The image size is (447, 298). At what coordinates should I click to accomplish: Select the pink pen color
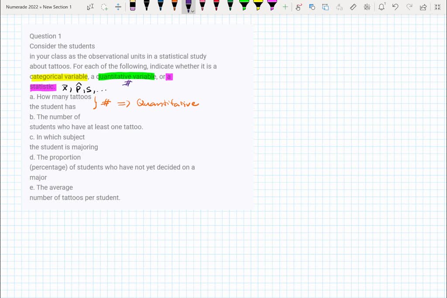[x=202, y=6]
